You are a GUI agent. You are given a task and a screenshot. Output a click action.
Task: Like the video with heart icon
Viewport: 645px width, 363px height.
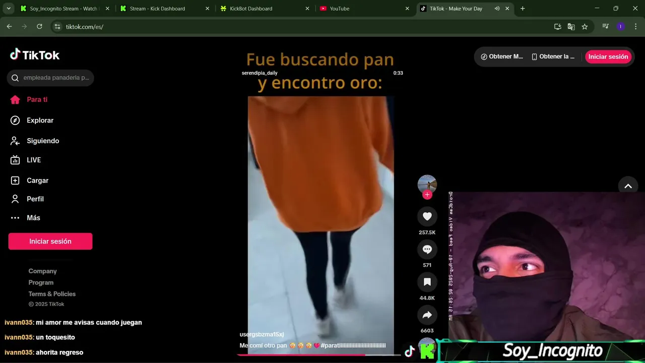(x=427, y=216)
